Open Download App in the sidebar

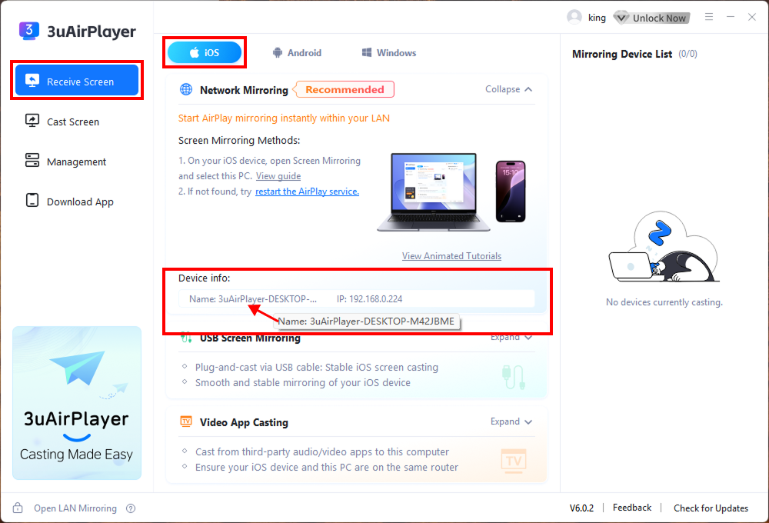click(80, 202)
